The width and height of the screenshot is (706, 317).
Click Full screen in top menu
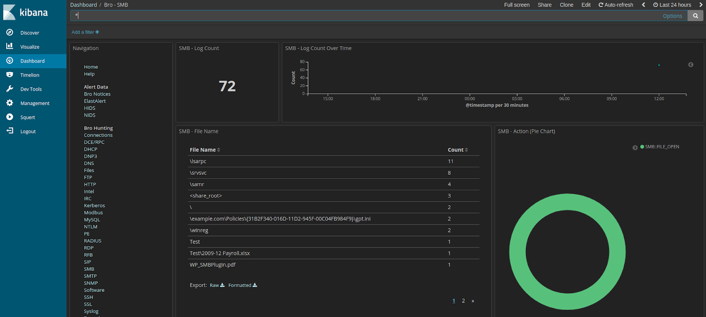[x=517, y=5]
